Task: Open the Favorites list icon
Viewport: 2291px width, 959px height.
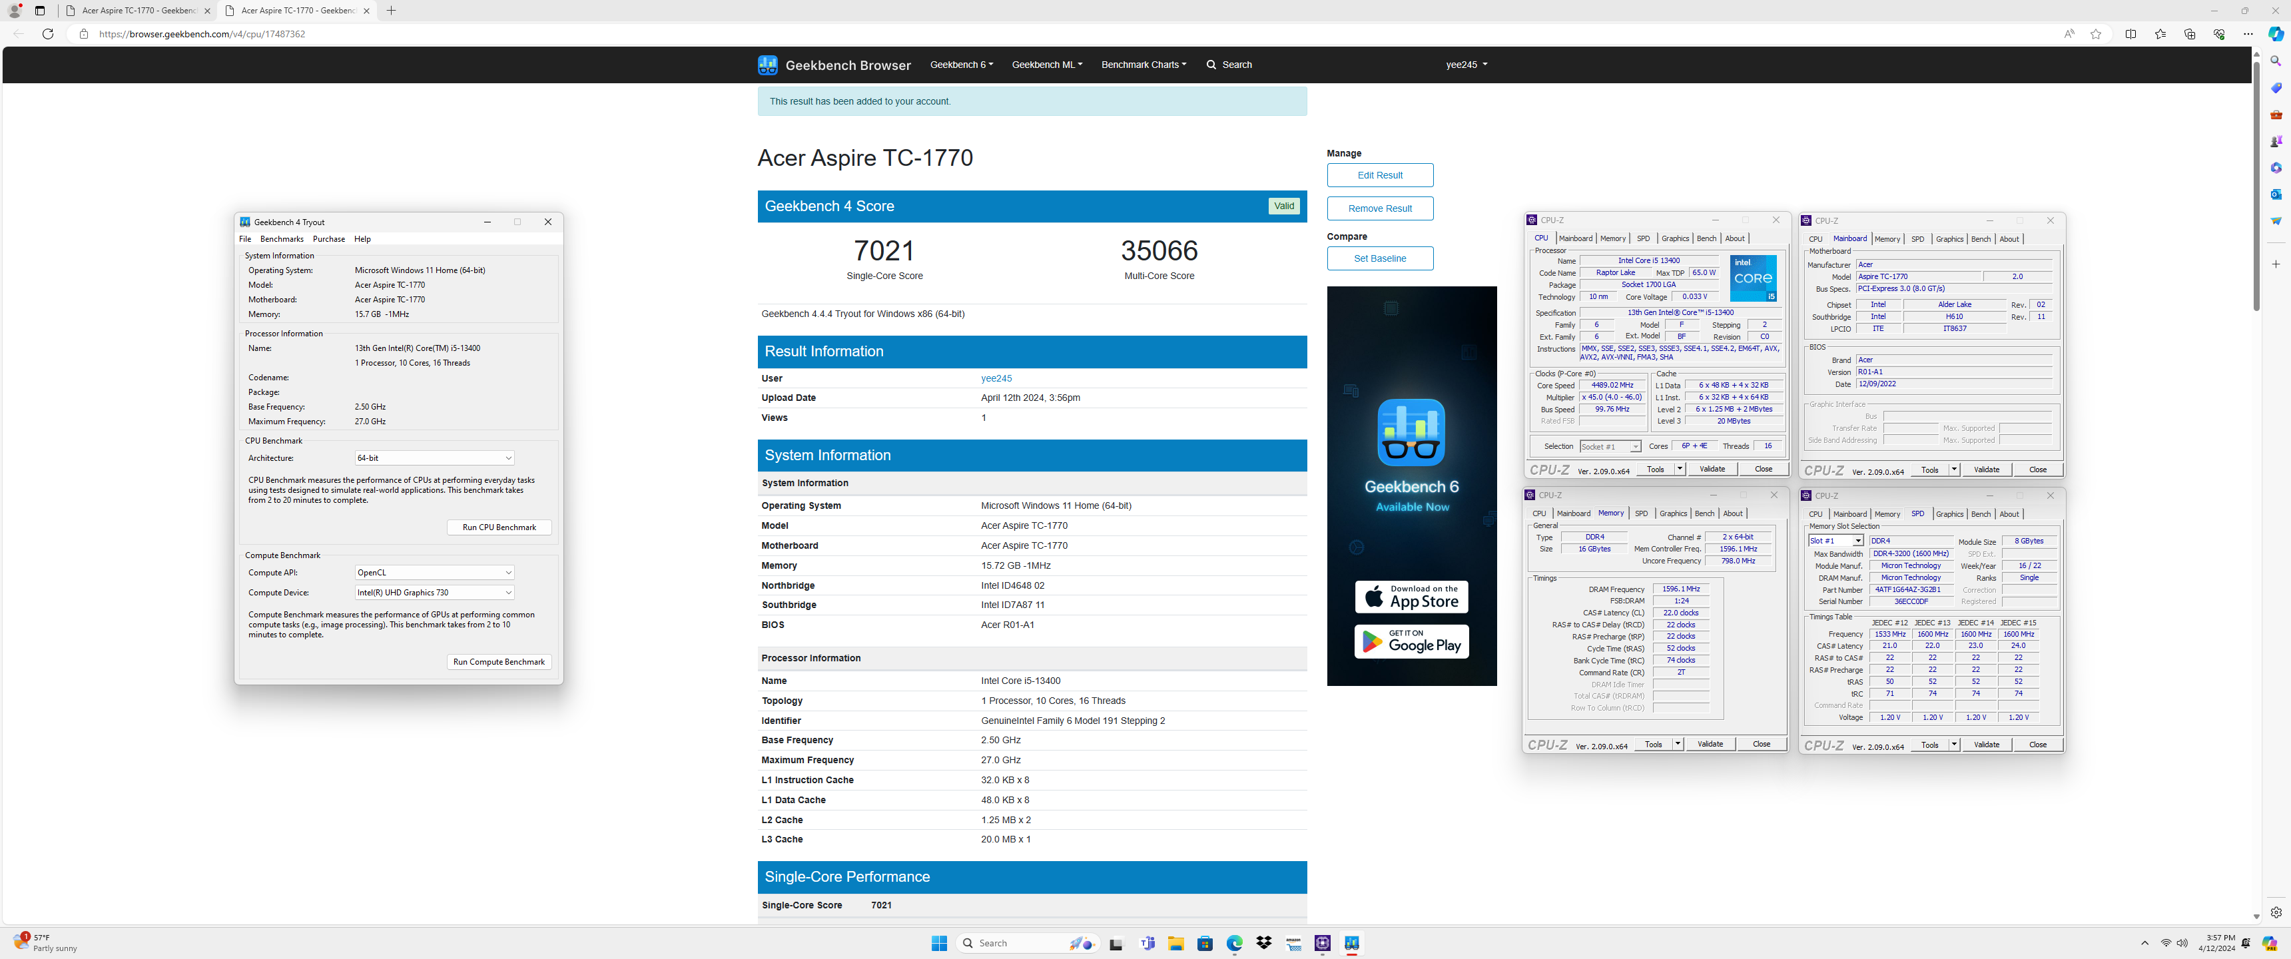Action: point(2160,34)
